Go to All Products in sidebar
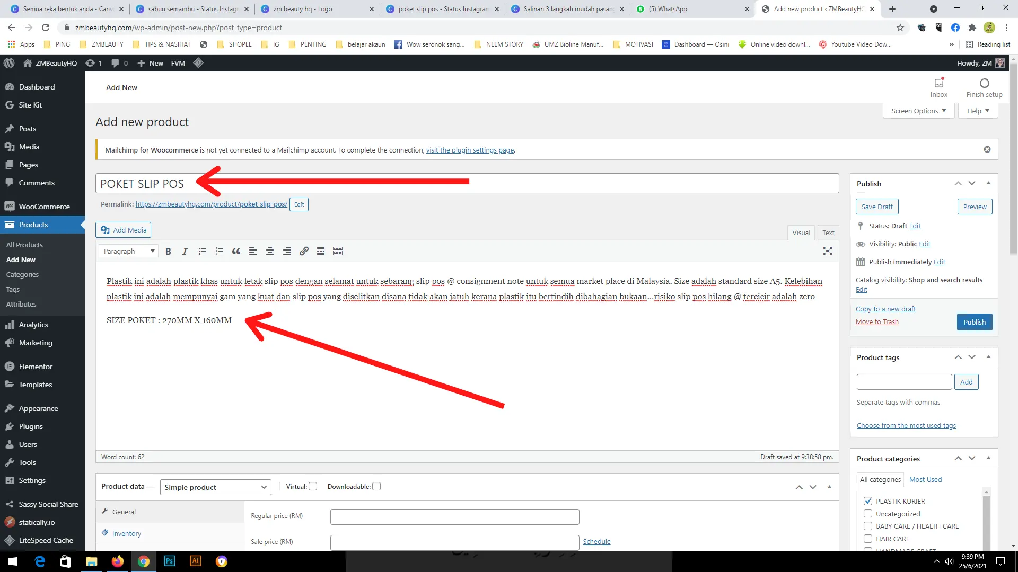The width and height of the screenshot is (1018, 572). [24, 245]
